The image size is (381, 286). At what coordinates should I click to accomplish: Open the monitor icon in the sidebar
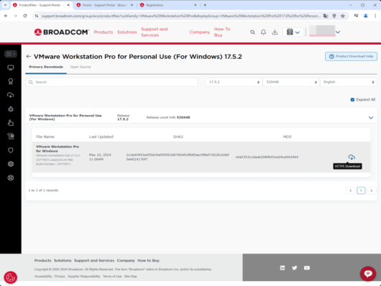coord(11,68)
